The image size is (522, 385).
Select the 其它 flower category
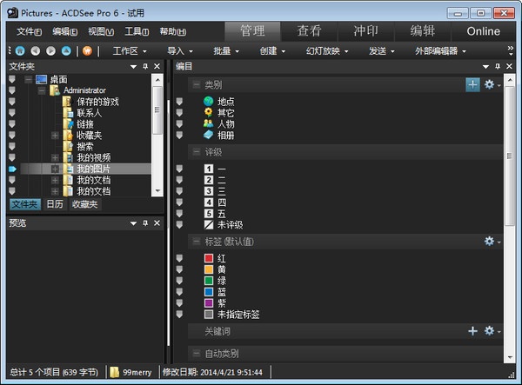[209, 113]
